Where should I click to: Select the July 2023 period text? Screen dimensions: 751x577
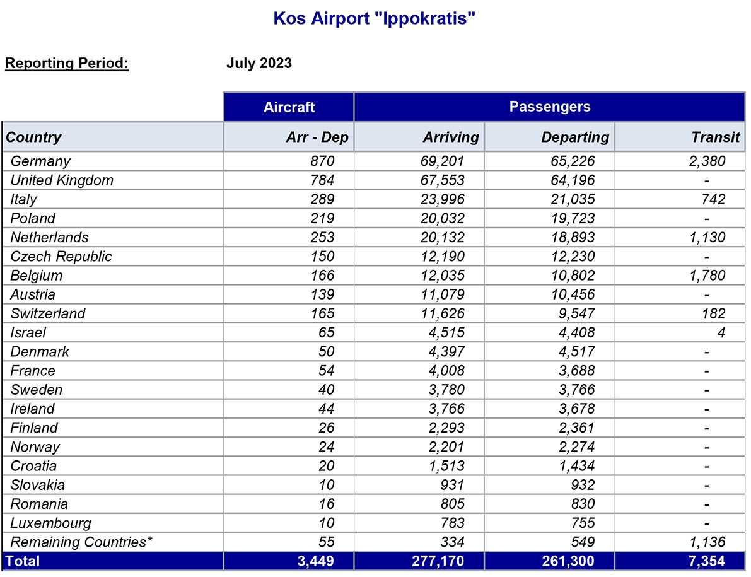[x=259, y=63]
